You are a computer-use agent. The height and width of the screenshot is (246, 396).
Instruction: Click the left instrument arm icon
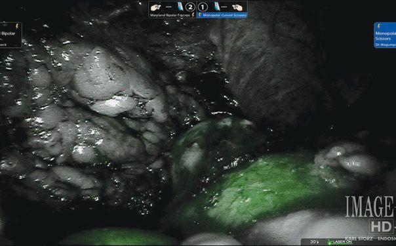(180, 7)
